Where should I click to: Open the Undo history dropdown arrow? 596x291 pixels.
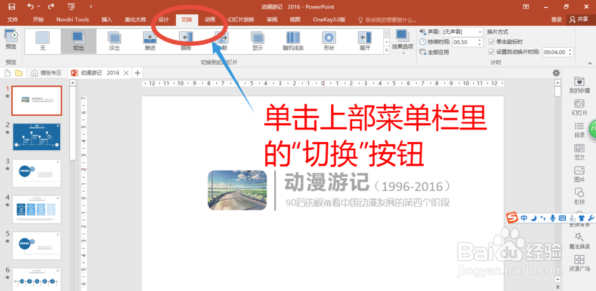[x=39, y=7]
